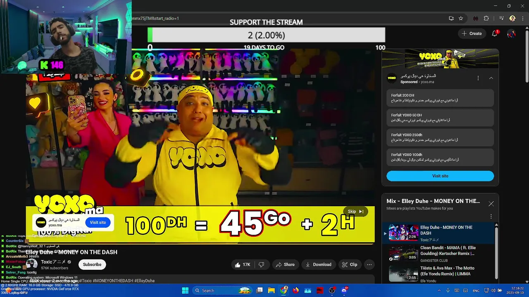Open the Forfait YOXO 250dh ad link
Screen dimensions: 529x297
click(x=440, y=137)
